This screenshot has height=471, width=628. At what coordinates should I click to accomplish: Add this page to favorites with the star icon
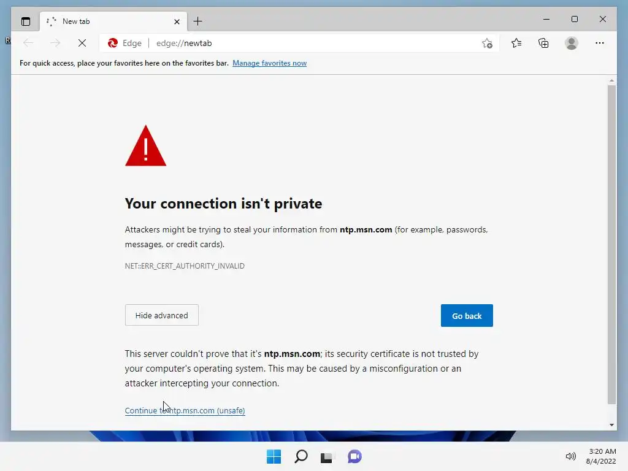click(x=487, y=44)
